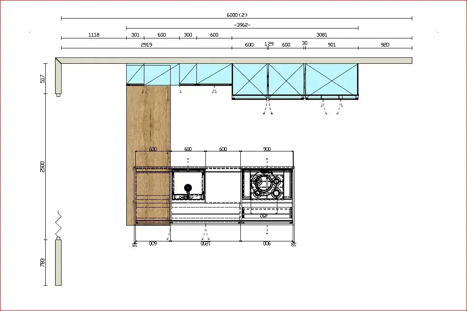467x311 pixels.
Task: Select the -3962- dimension text
Action: [x=242, y=25]
